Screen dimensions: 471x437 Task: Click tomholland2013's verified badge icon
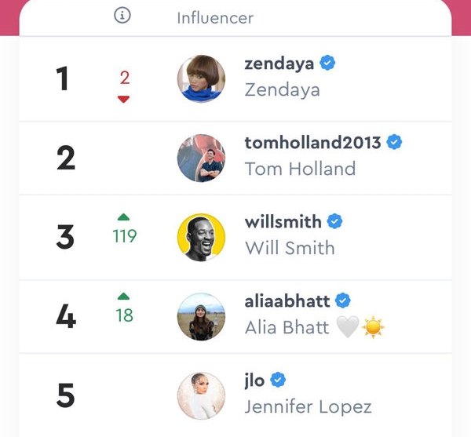pos(394,142)
